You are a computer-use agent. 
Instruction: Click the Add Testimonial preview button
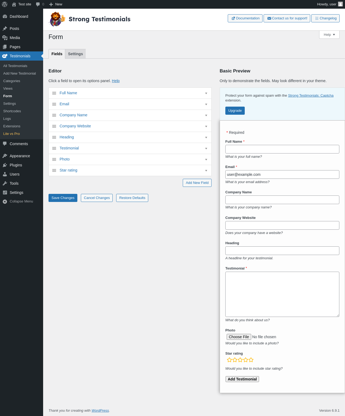pos(242,379)
